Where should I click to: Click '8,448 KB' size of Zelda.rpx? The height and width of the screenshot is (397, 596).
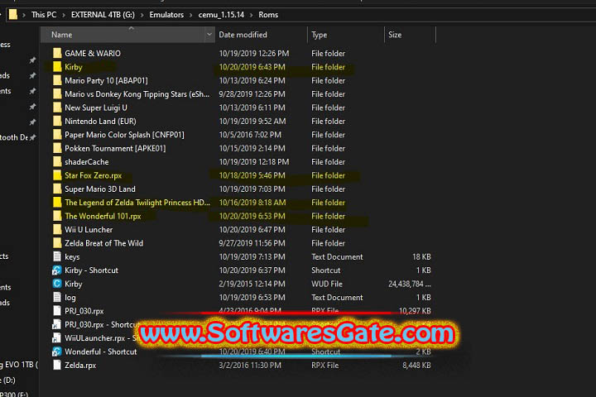tap(416, 365)
